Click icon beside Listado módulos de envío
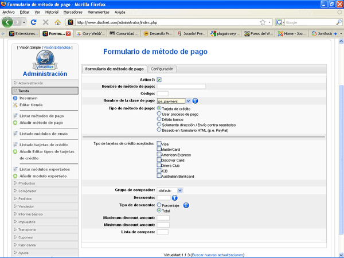This screenshot has width=344, height=258. pyautogui.click(x=15, y=134)
